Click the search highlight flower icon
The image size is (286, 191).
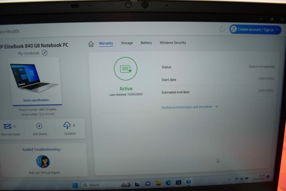pyautogui.click(x=126, y=184)
